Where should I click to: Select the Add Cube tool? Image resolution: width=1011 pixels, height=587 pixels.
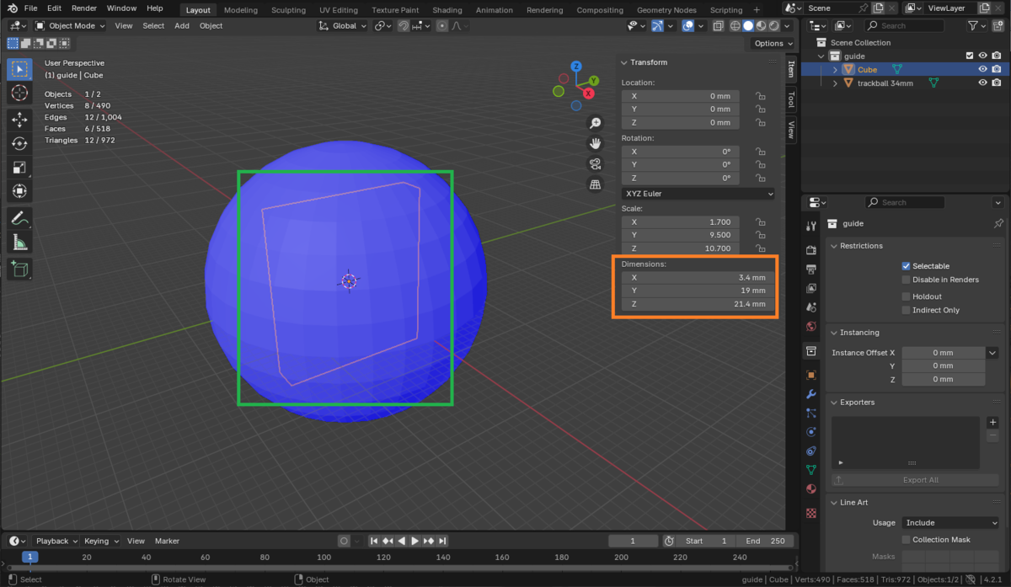[x=19, y=269]
